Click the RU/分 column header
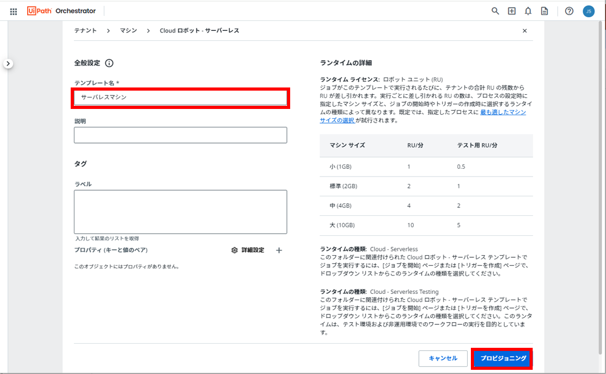The height and width of the screenshot is (374, 606). [415, 145]
